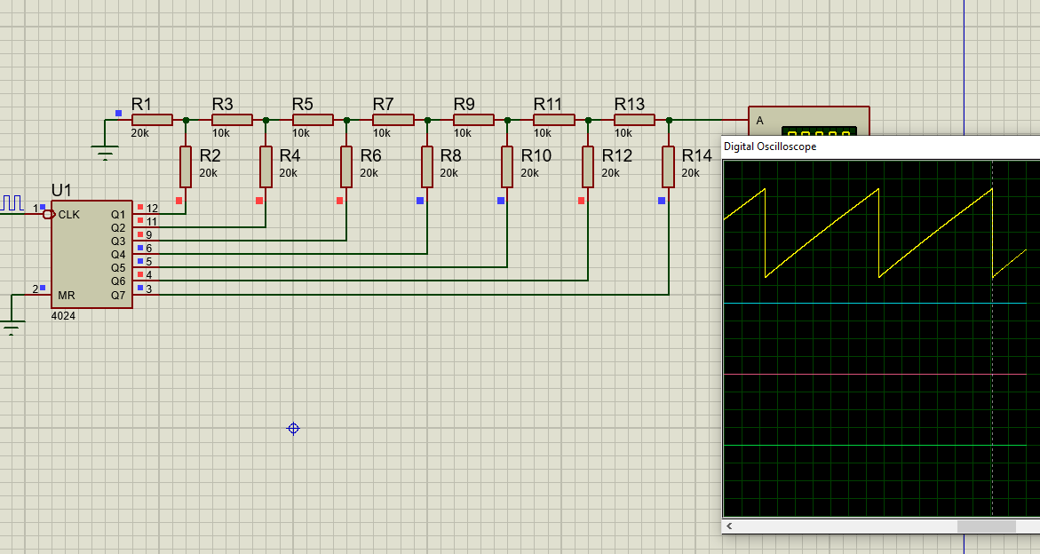Select the R1 20k resistor

152,120
